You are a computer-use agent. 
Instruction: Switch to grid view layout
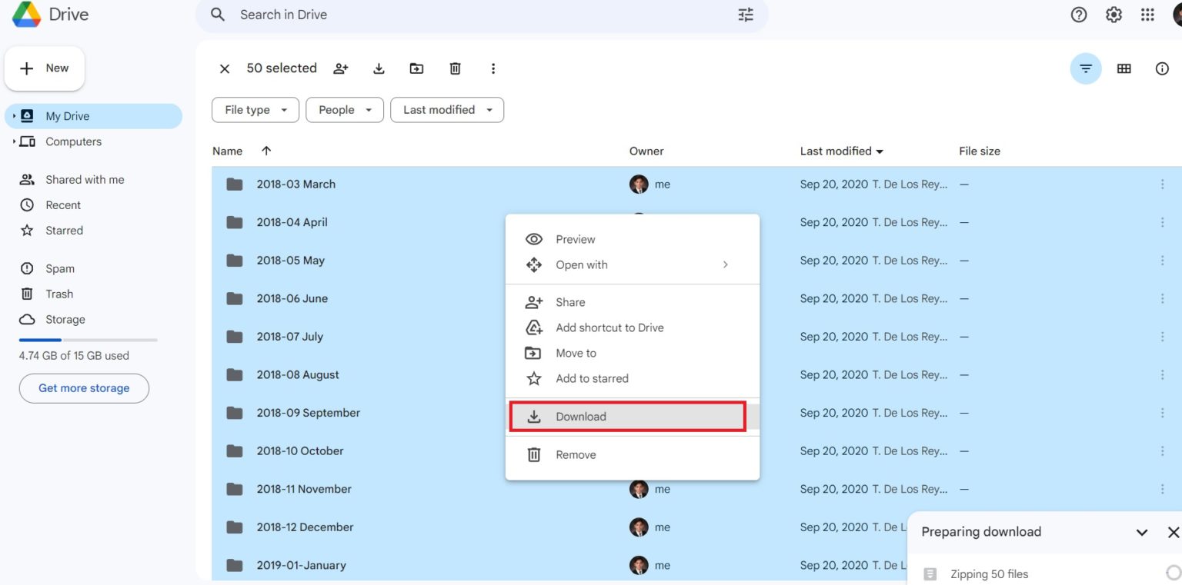[x=1124, y=68]
